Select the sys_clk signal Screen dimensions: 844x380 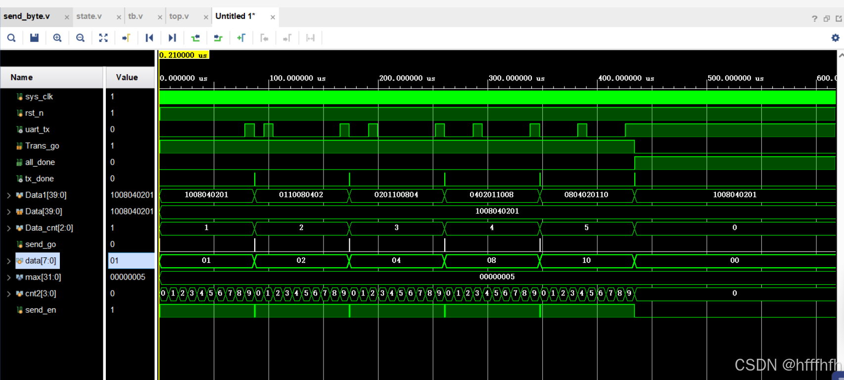[x=39, y=96]
